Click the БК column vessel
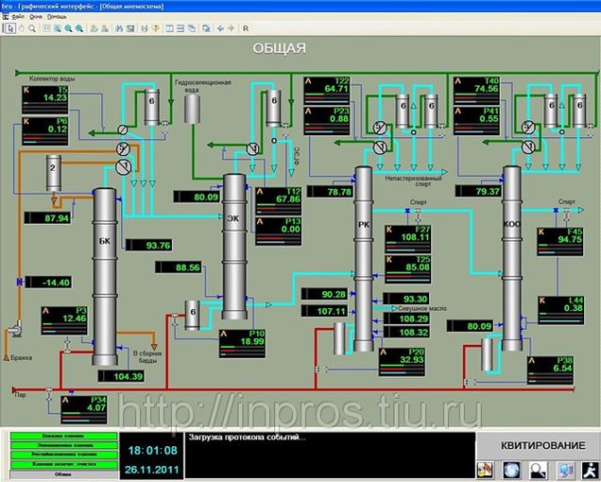Screen dimensions: 601x482 click(105, 274)
